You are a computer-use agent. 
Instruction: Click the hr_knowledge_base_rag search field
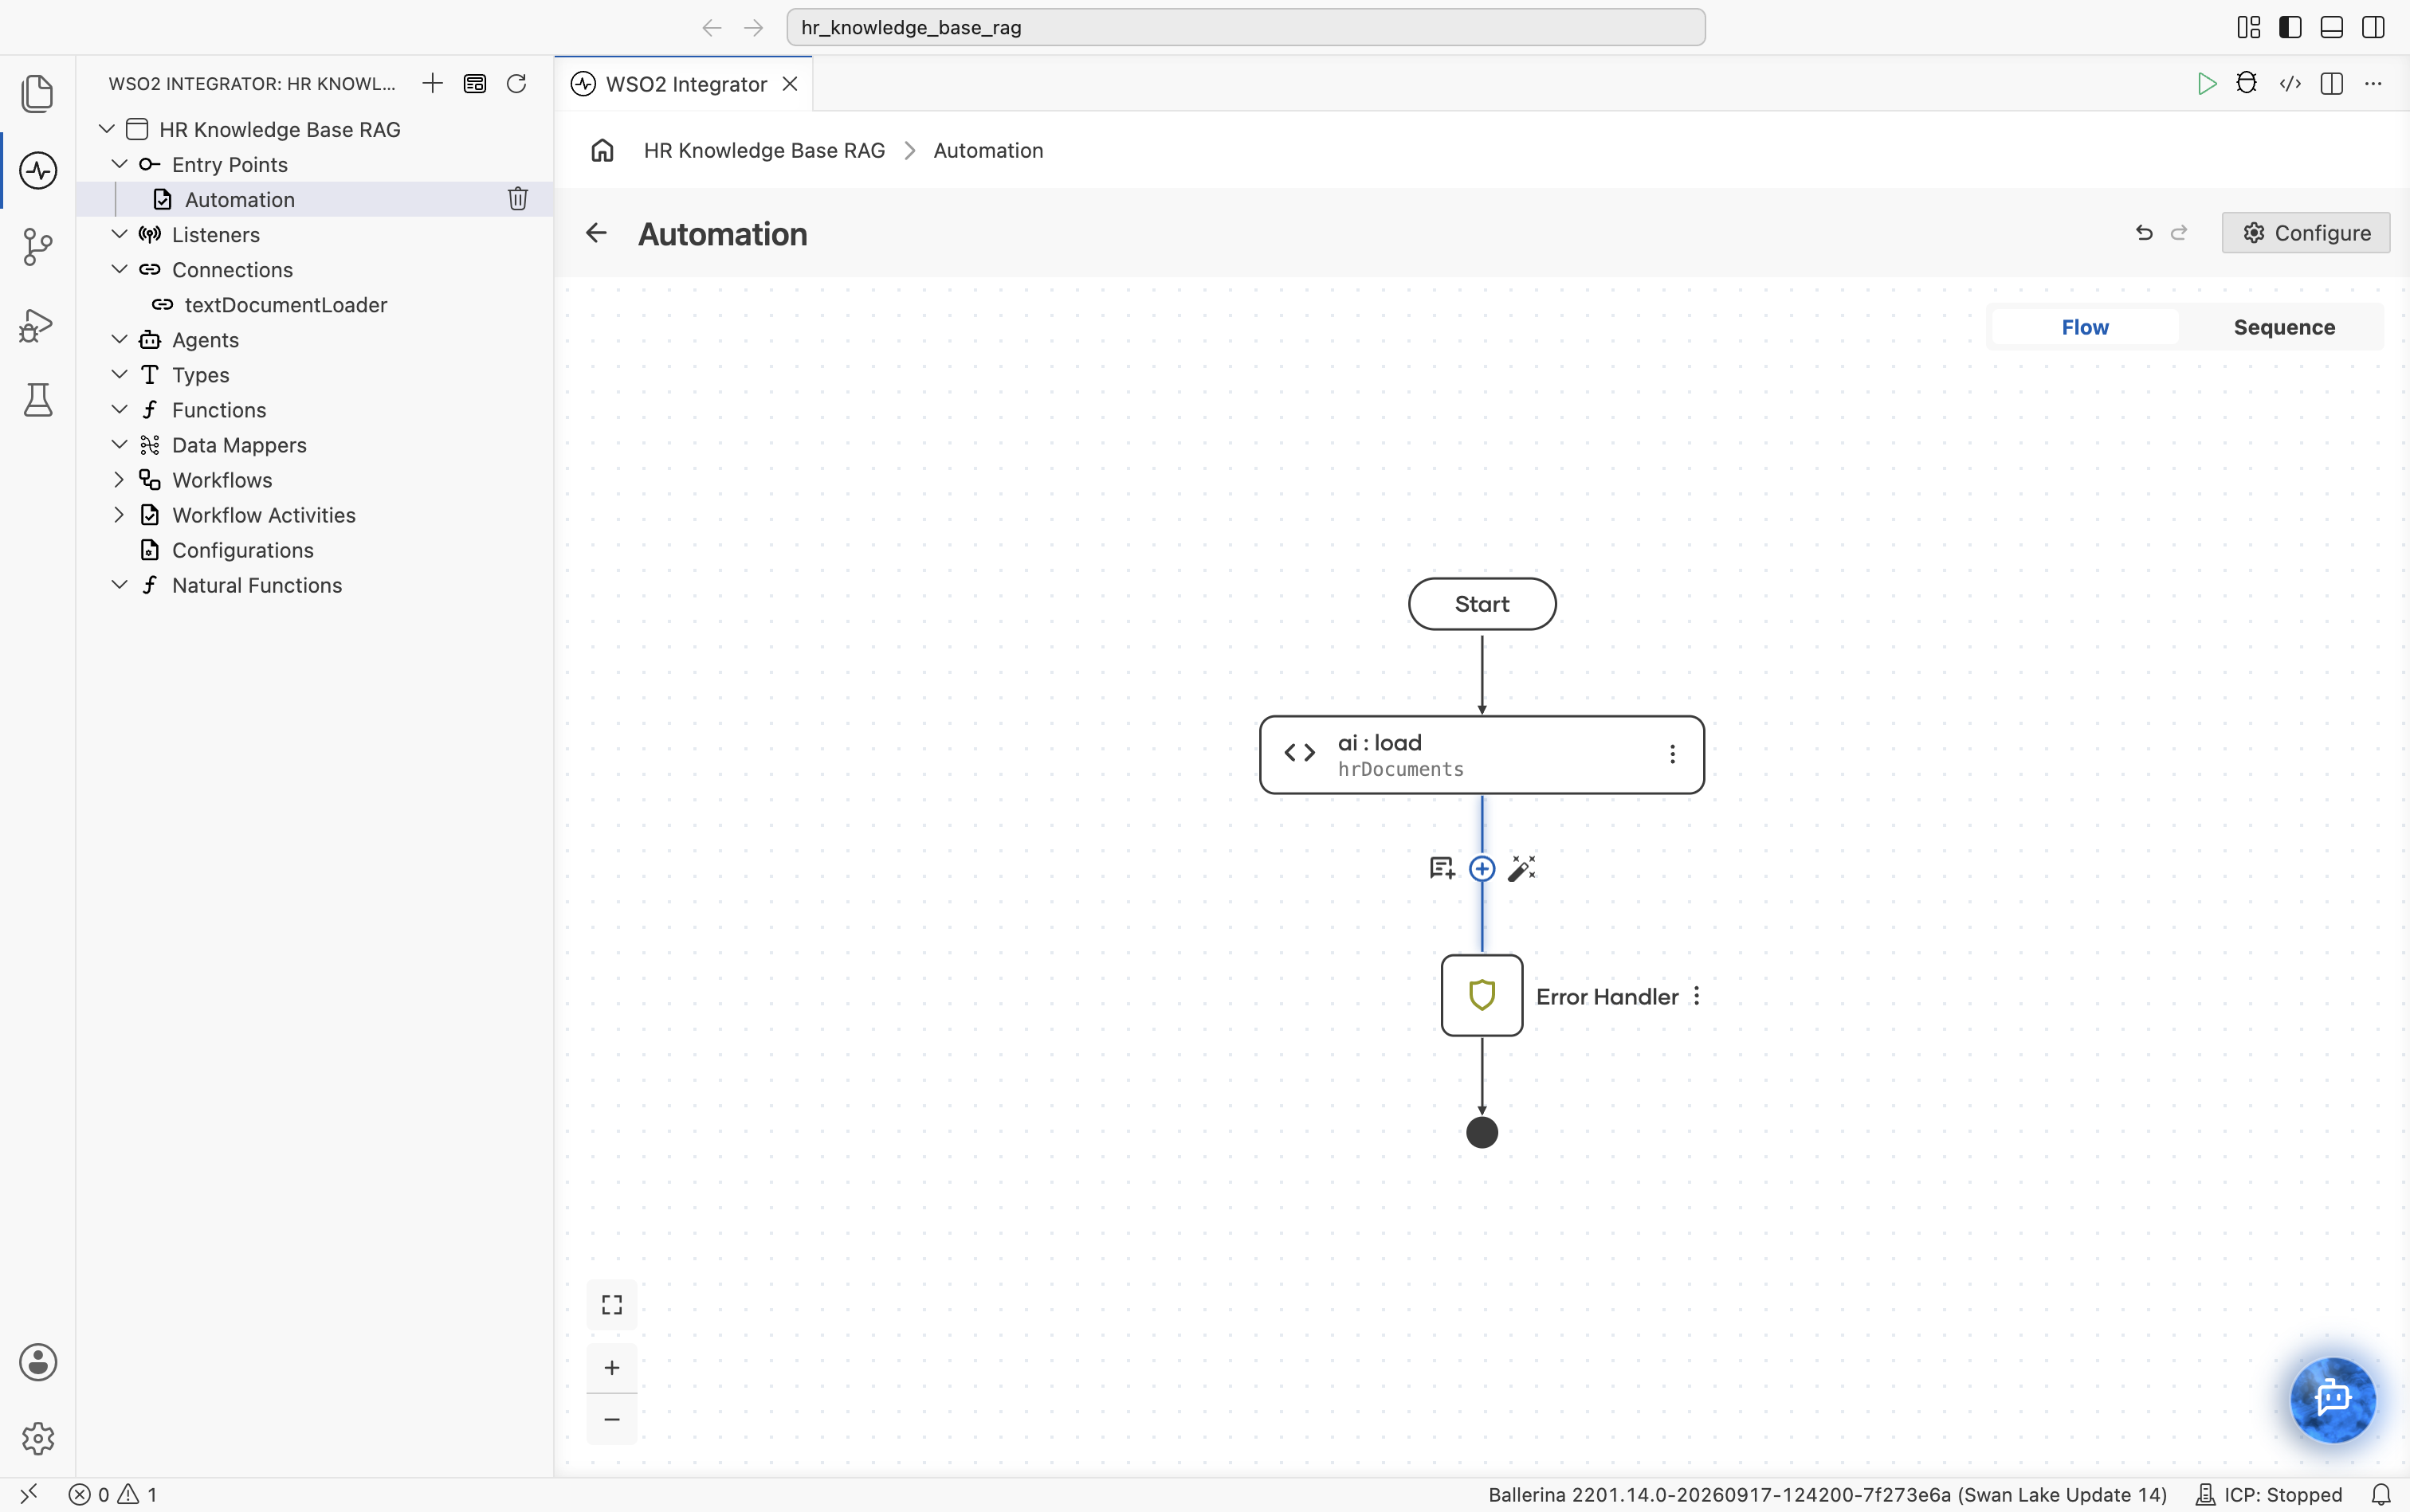point(1246,27)
